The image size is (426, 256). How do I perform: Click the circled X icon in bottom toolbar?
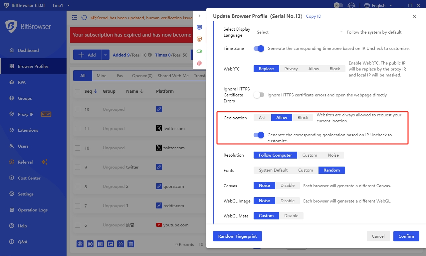90,244
